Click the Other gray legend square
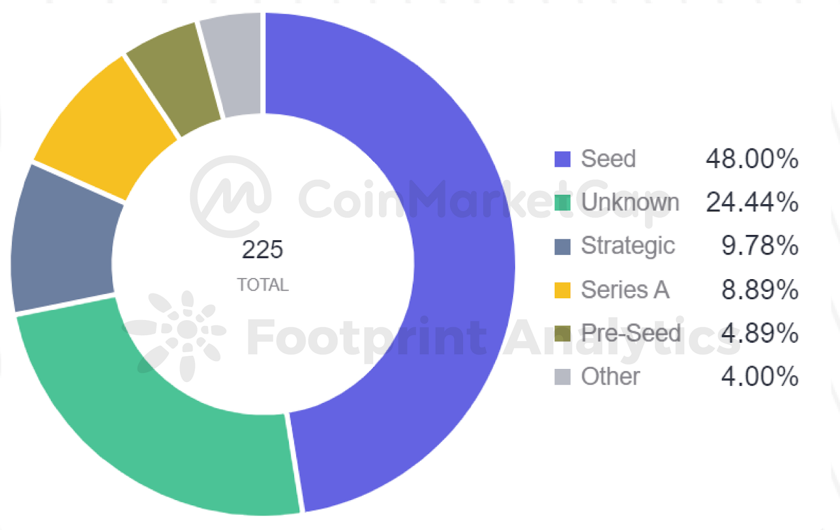The height and width of the screenshot is (530, 840). [x=562, y=377]
